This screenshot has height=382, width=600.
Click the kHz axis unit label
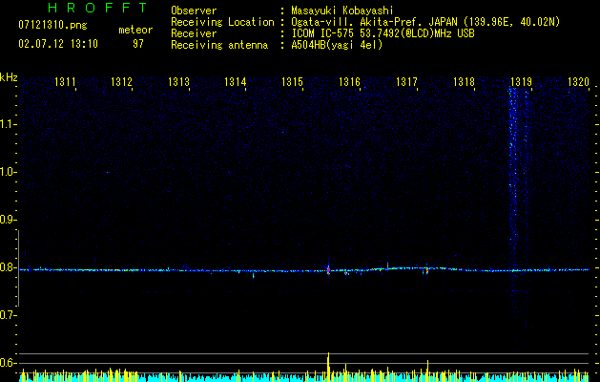[x=9, y=77]
